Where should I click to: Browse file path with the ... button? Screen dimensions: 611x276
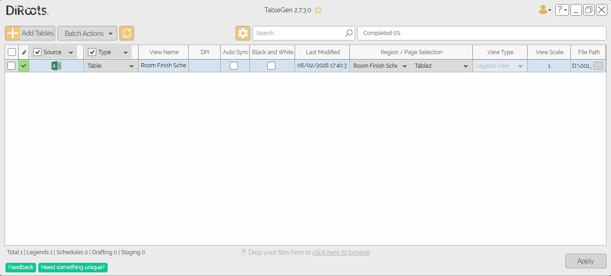click(598, 66)
